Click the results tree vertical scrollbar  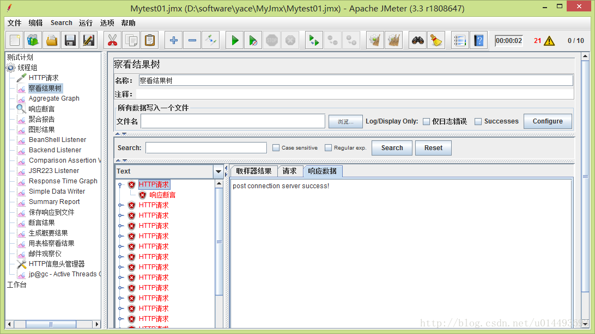tap(219, 241)
